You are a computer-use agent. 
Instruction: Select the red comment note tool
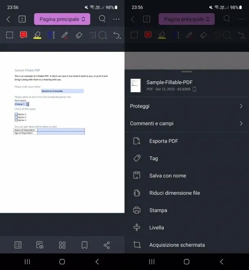pyautogui.click(x=23, y=35)
